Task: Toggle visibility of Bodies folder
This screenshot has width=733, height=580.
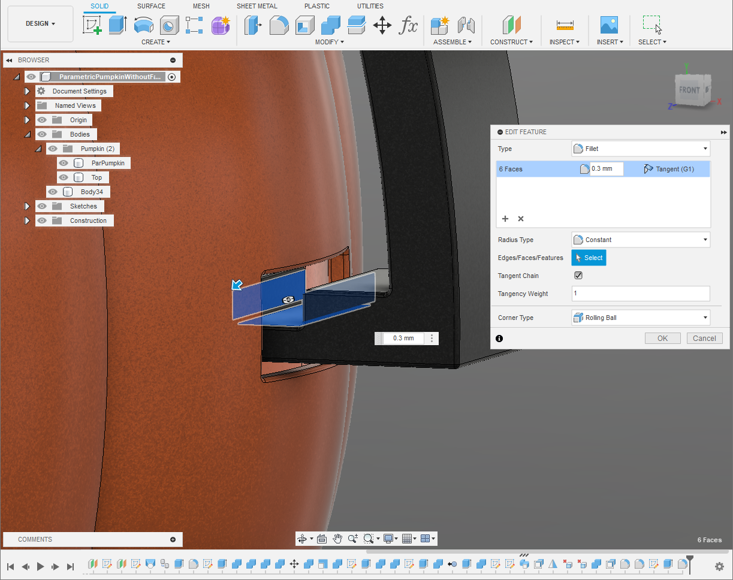Action: point(42,134)
